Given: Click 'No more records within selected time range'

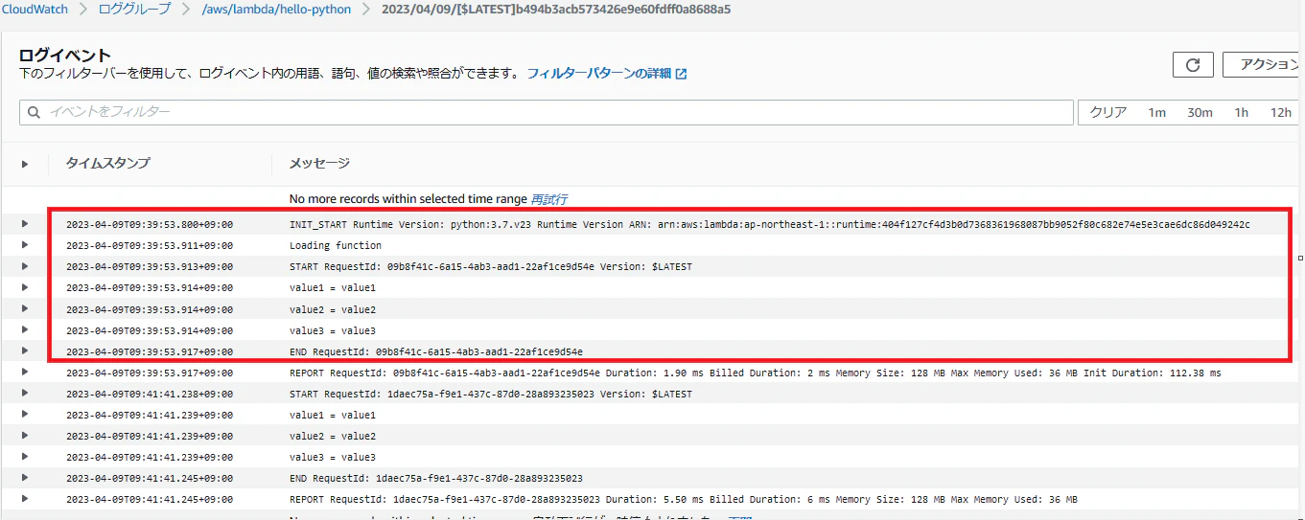Looking at the screenshot, I should point(408,199).
